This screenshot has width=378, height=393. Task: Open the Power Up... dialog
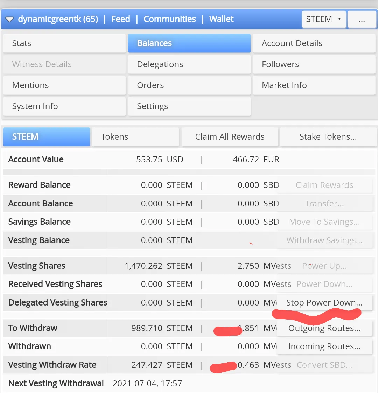pos(324,266)
